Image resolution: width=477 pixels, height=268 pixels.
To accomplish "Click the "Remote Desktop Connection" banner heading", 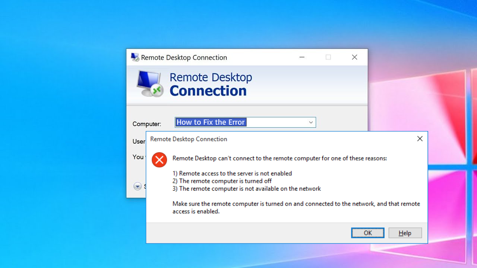I will 211,84.
